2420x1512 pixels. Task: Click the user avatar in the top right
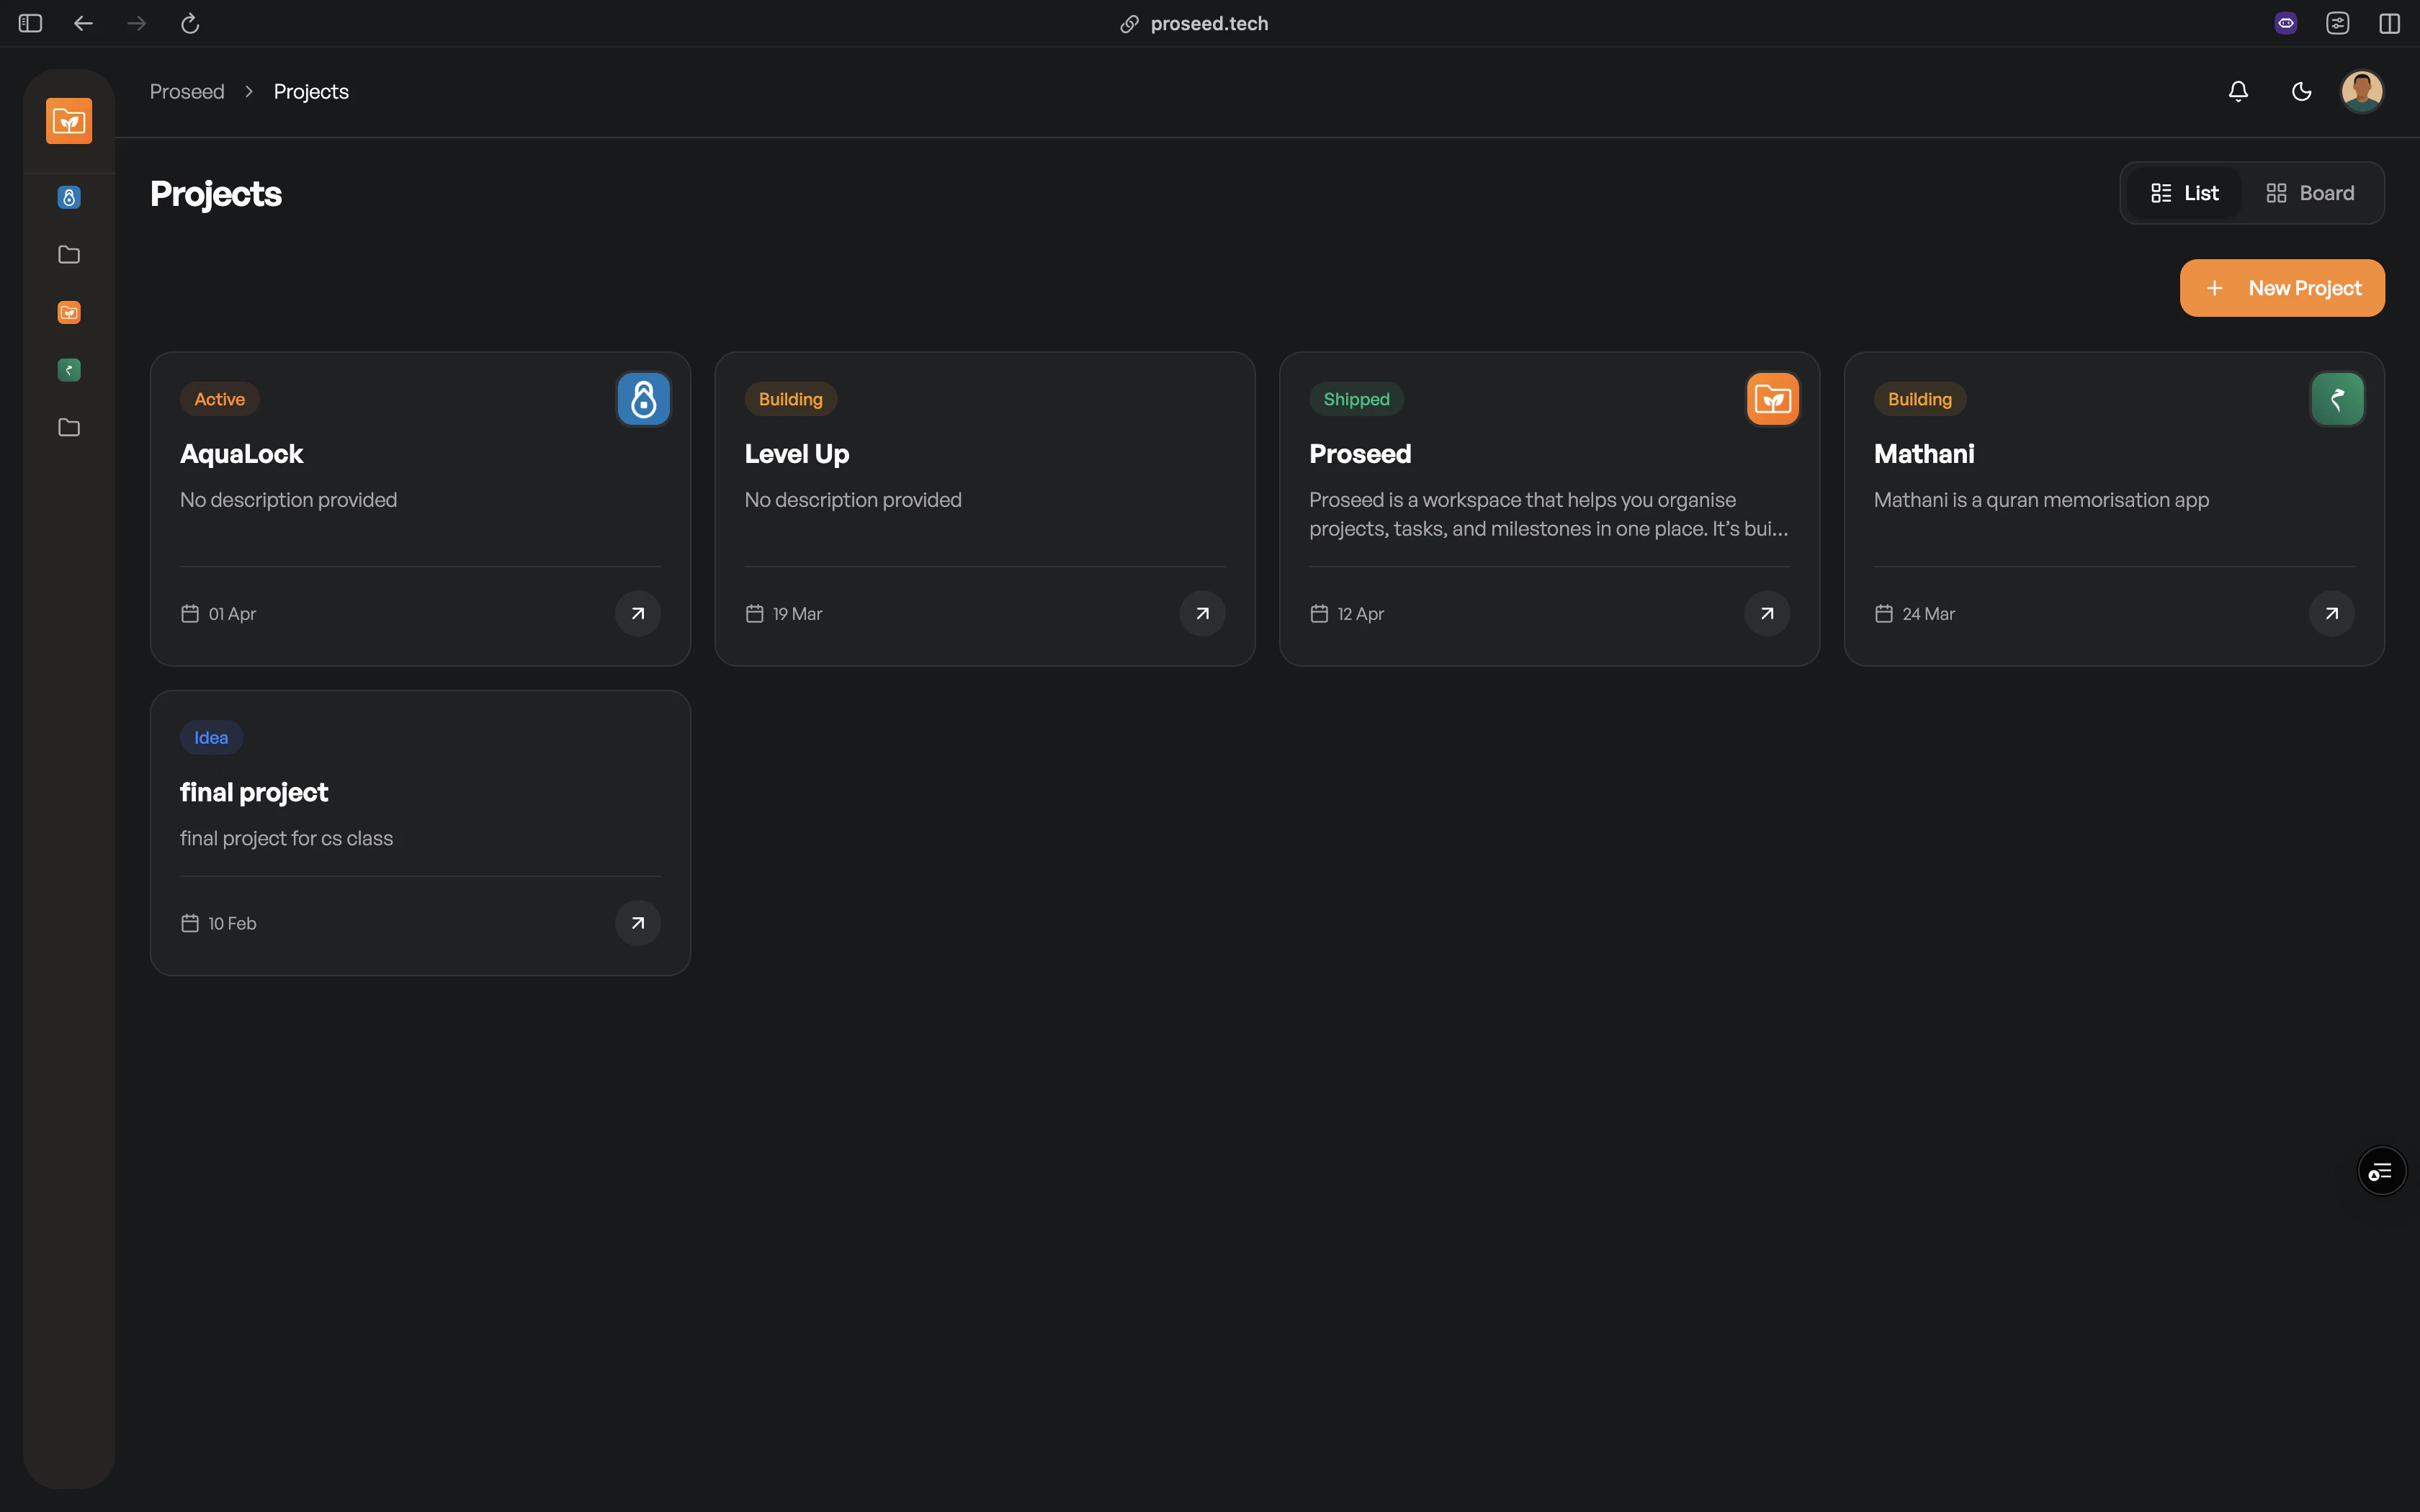[2361, 91]
